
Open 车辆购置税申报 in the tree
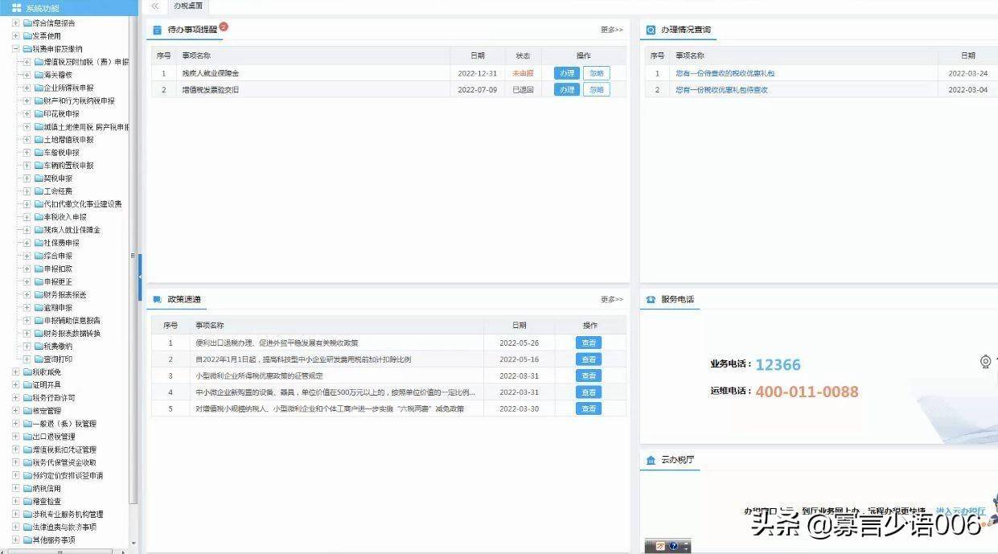point(69,166)
